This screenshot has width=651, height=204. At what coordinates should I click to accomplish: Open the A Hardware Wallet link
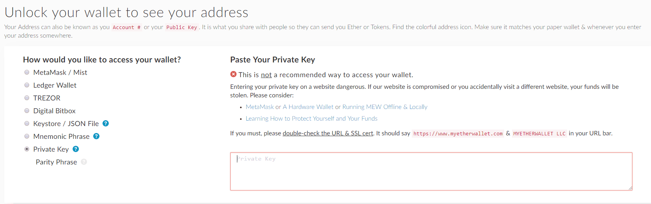pos(308,107)
